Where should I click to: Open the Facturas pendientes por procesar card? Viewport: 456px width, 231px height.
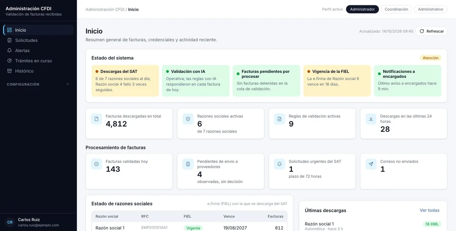coord(266,81)
